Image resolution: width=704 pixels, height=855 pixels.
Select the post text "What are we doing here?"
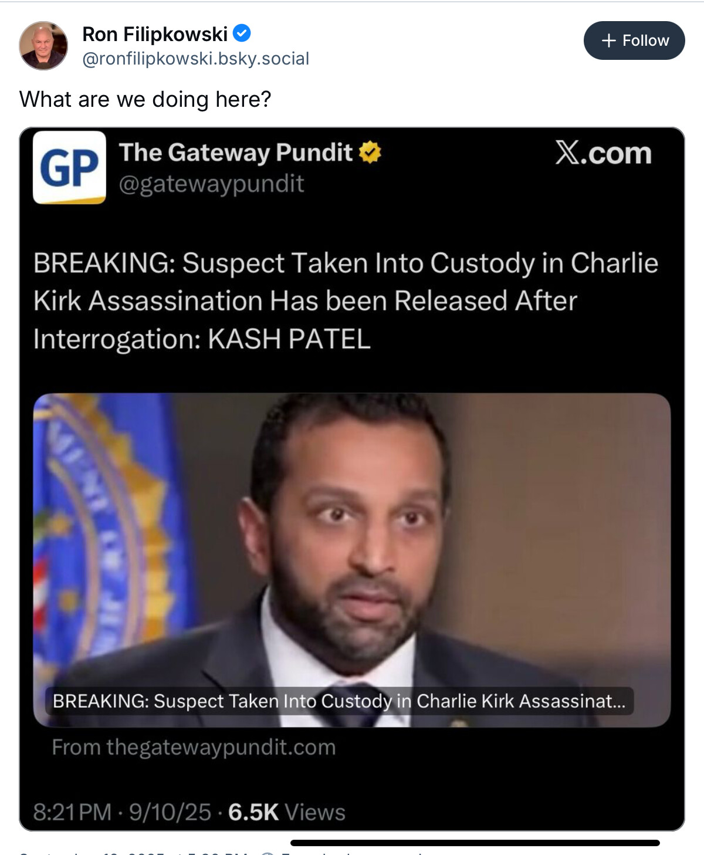click(x=145, y=99)
